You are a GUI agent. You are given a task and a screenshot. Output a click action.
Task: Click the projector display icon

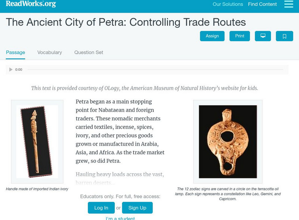tap(263, 36)
